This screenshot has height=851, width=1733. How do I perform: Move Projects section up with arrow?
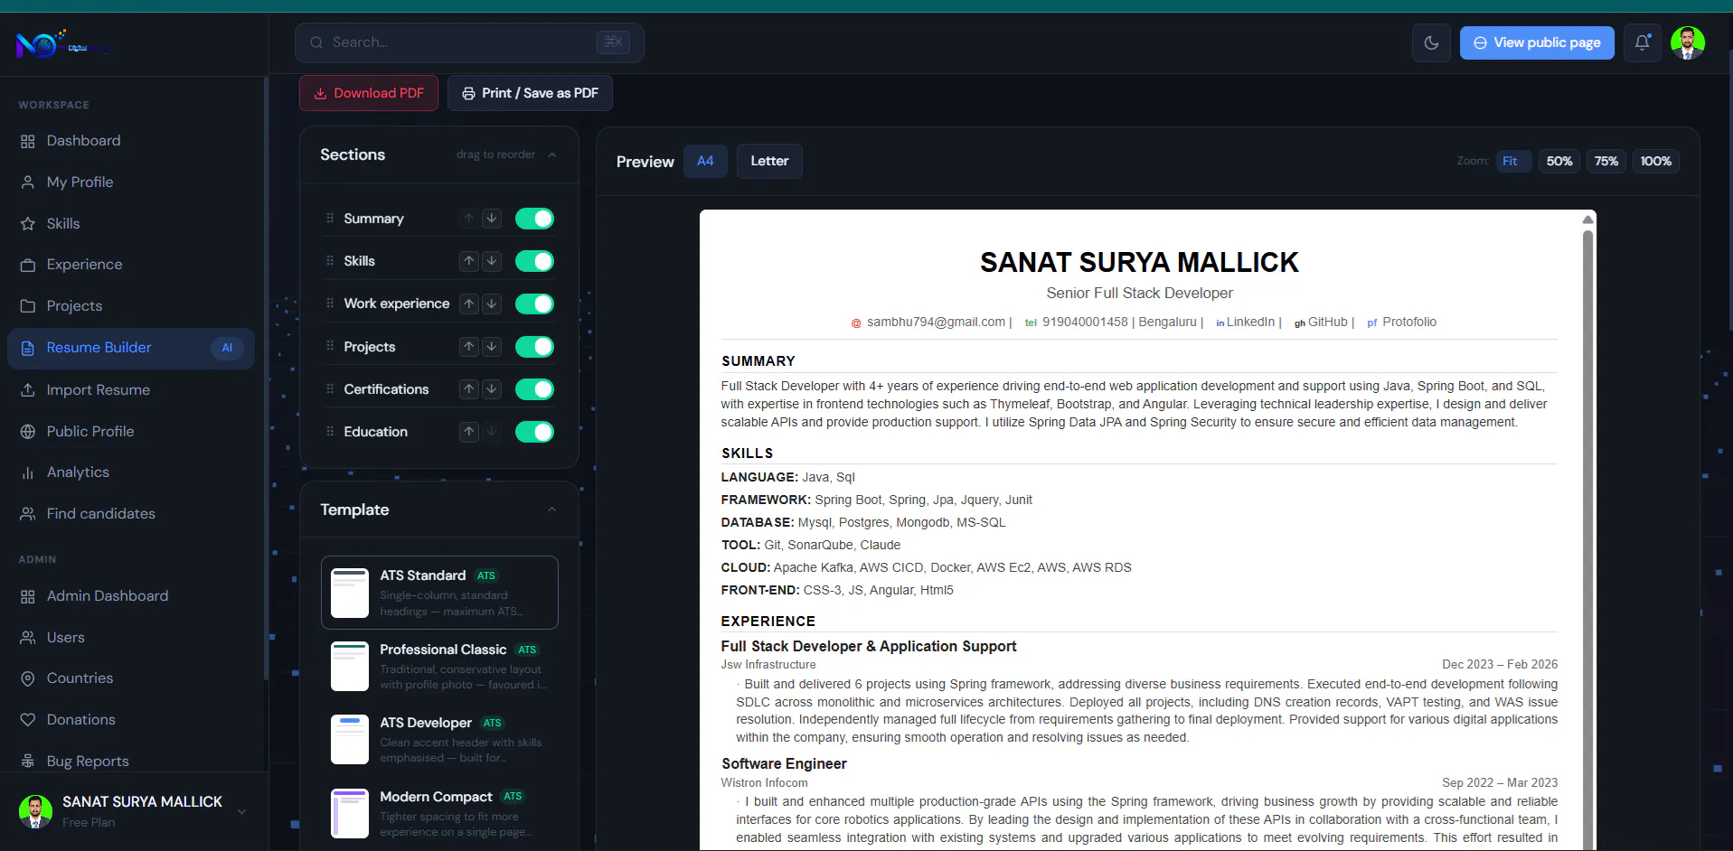(469, 347)
